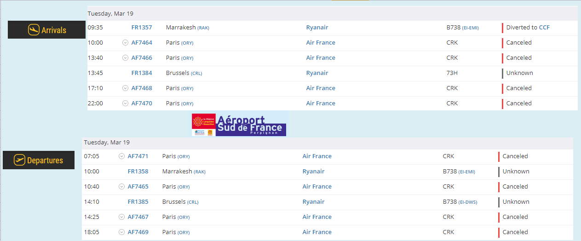This screenshot has height=241, width=581.
Task: Click the Canceled status on the AF7469 row
Action: 515,232
